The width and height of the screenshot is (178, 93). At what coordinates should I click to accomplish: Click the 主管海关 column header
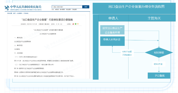tap(154, 18)
